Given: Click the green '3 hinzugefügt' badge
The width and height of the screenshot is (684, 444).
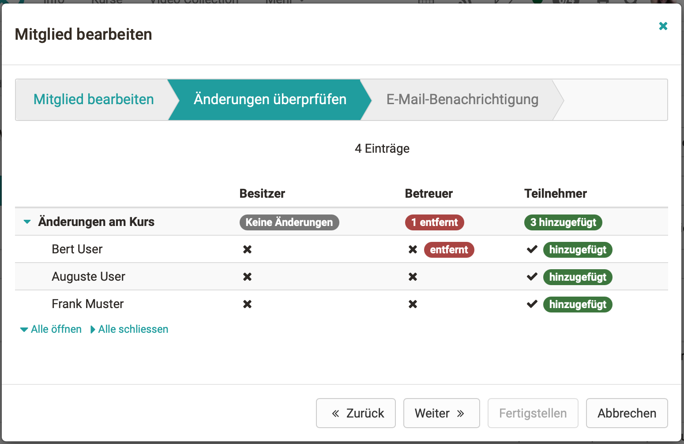Looking at the screenshot, I should click(563, 222).
